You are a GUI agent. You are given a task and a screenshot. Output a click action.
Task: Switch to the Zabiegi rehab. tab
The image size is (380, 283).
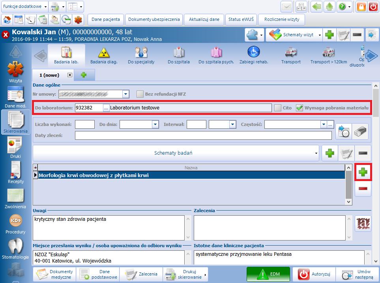(254, 55)
